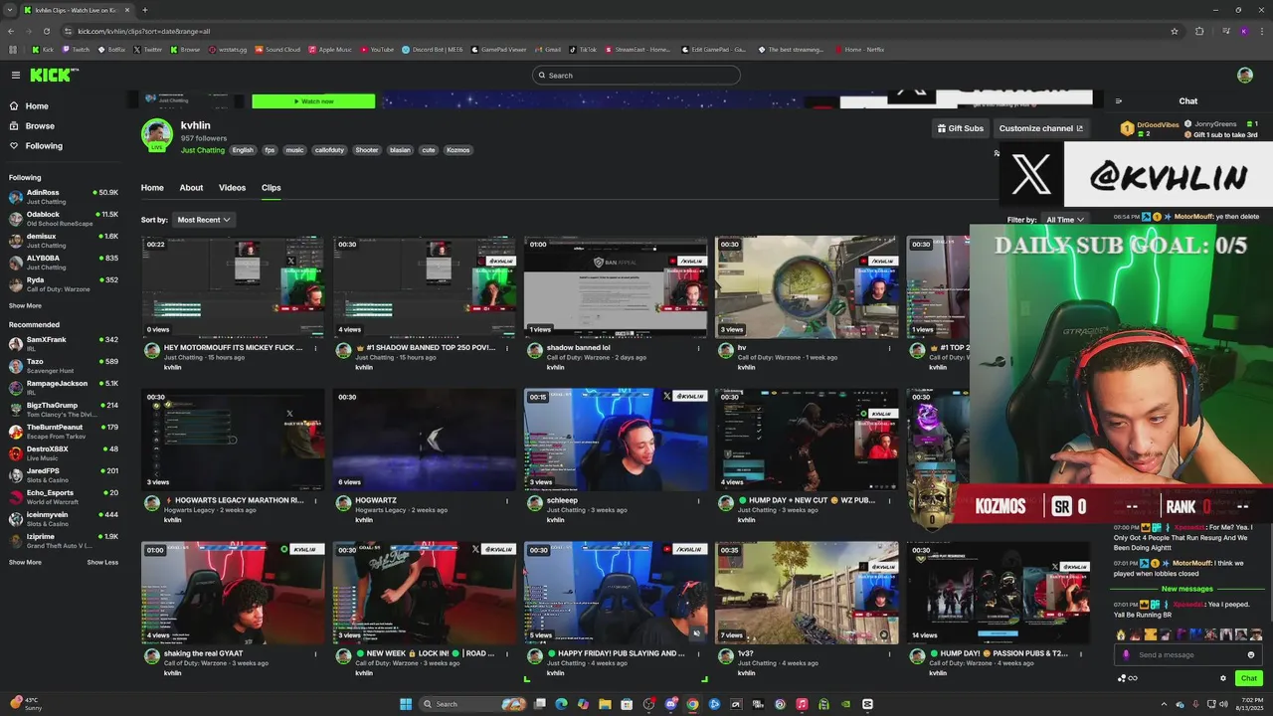
Task: Open options for the 'schleeep' clip
Action: (699, 500)
